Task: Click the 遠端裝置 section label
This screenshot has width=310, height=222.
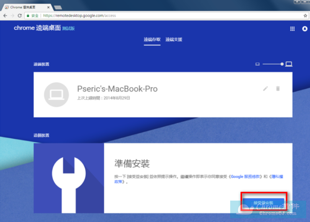Action: point(41,64)
